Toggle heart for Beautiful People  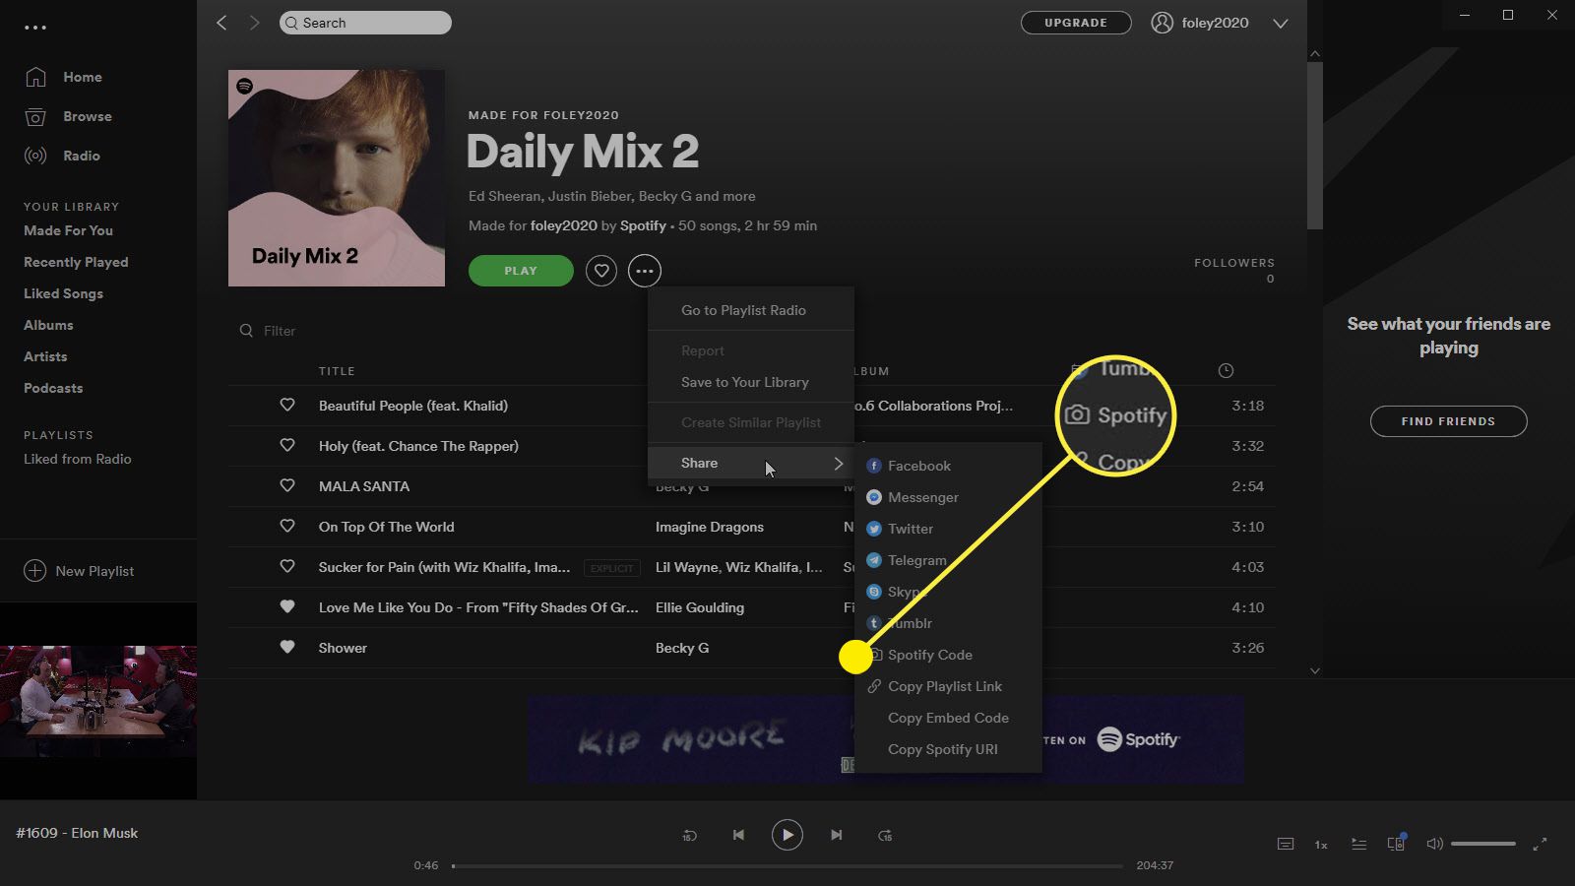(x=287, y=405)
